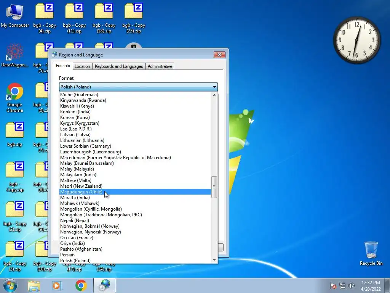Select bgb - Copy (18).zip file icon
The width and height of the screenshot is (390, 293).
coord(104,18)
